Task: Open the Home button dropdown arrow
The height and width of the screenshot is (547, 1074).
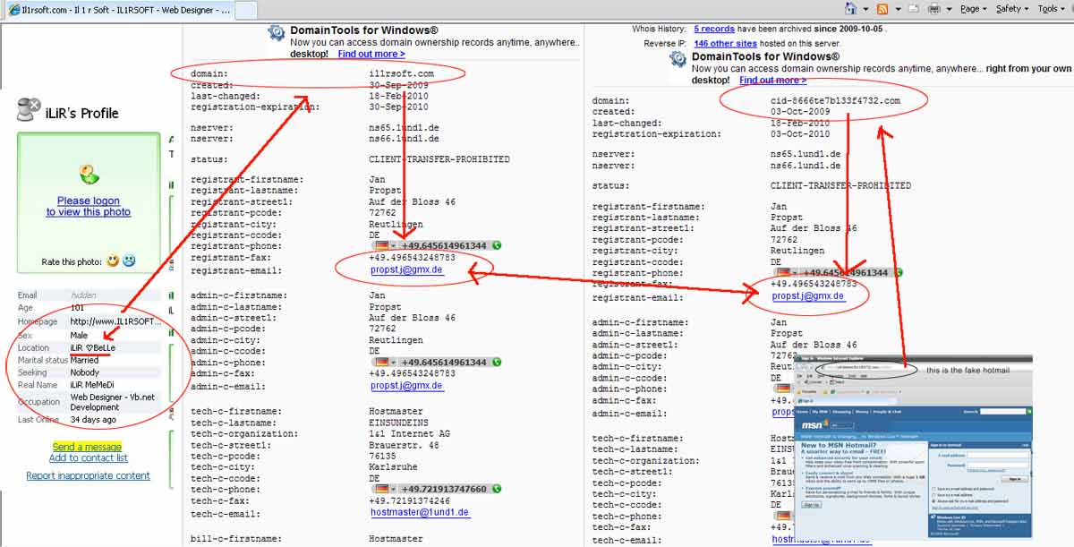Action: (x=865, y=9)
